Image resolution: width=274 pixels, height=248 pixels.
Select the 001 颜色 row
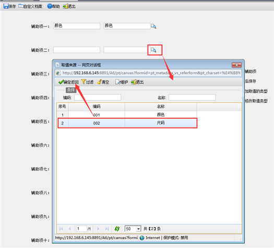point(127,115)
